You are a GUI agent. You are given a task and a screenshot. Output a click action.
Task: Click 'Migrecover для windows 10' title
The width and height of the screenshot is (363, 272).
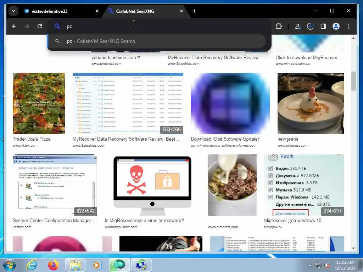click(x=292, y=220)
